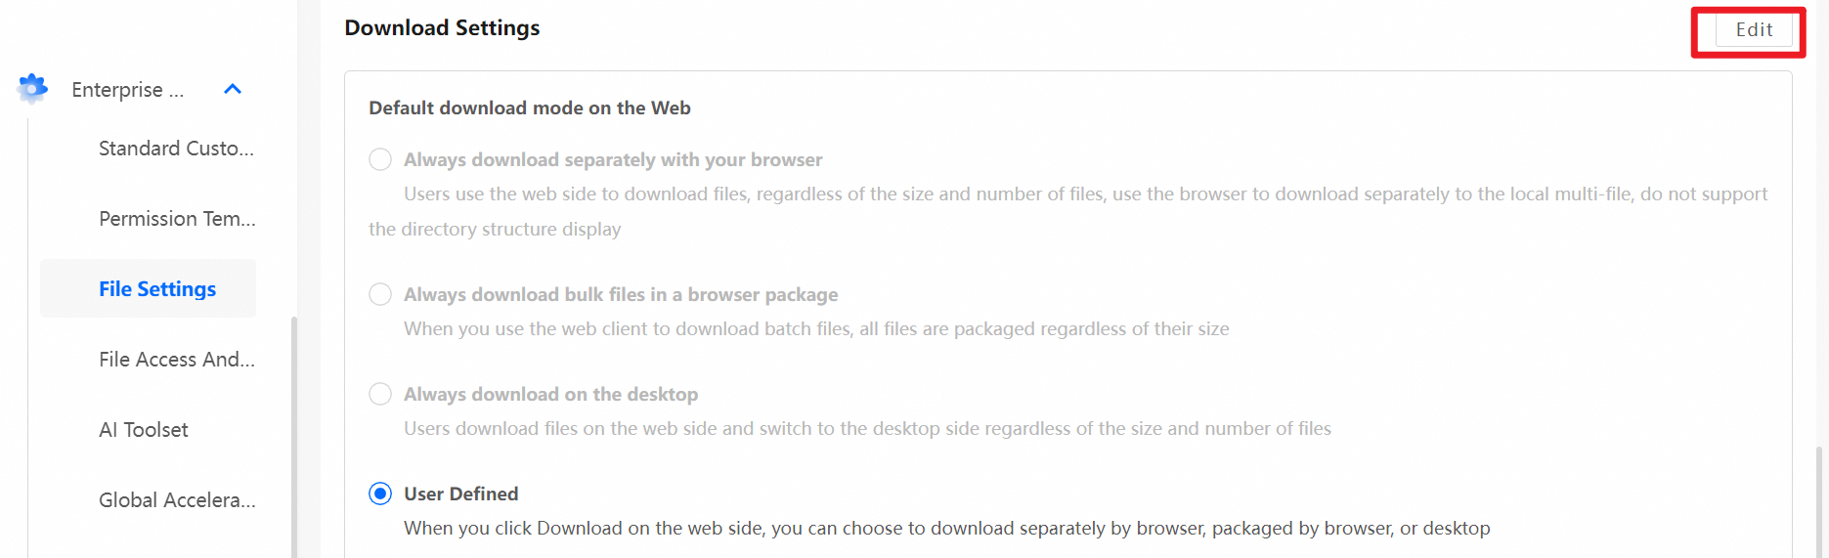Select Always download on the desktop radio
The height and width of the screenshot is (558, 1829).
[380, 394]
